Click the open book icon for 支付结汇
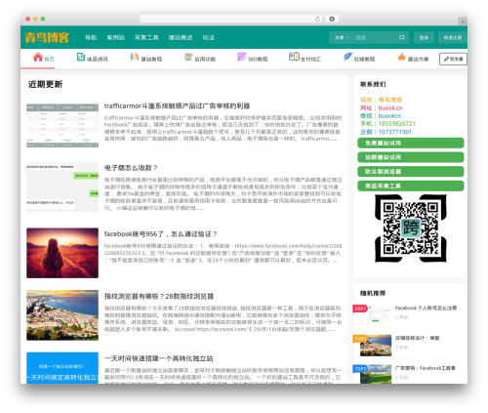Image resolution: width=488 pixels, height=413 pixels. click(294, 57)
